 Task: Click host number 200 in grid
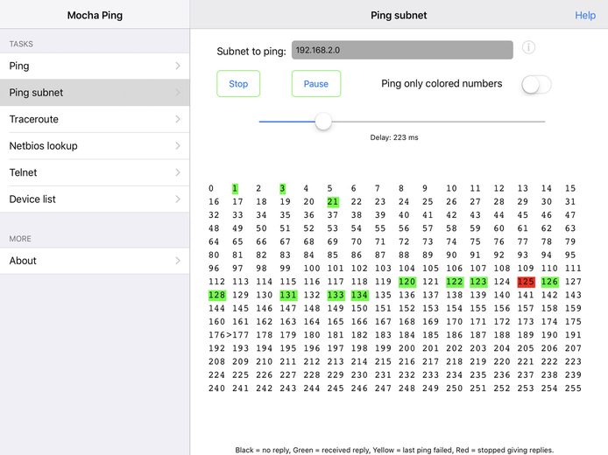[407, 348]
